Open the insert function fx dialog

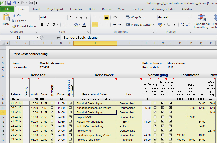pos(58,37)
